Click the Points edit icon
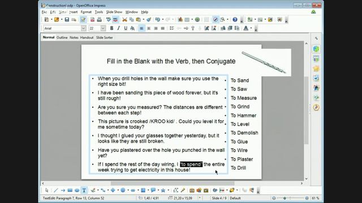Screen dimensions: 362x203 click(x=176, y=191)
